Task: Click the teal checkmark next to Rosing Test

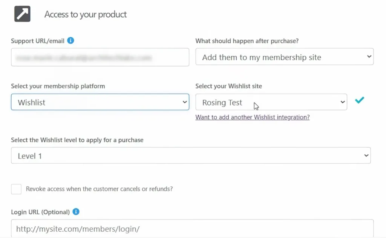Action: point(359,100)
